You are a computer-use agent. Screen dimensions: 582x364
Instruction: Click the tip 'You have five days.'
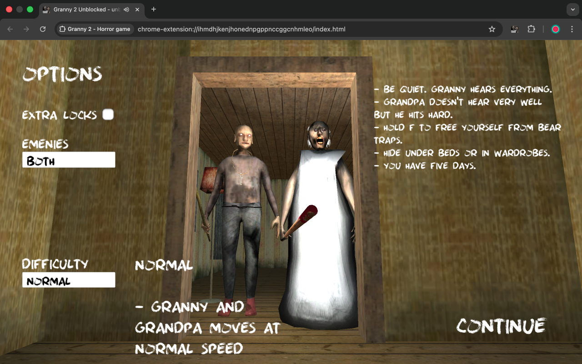[425, 166]
